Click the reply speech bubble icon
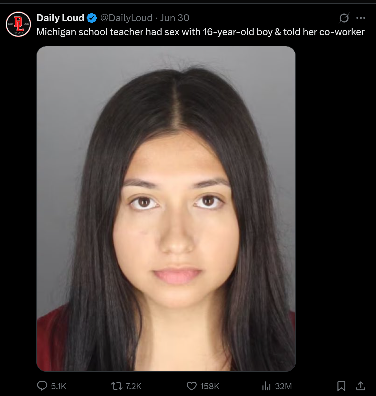The image size is (376, 396). [42, 386]
